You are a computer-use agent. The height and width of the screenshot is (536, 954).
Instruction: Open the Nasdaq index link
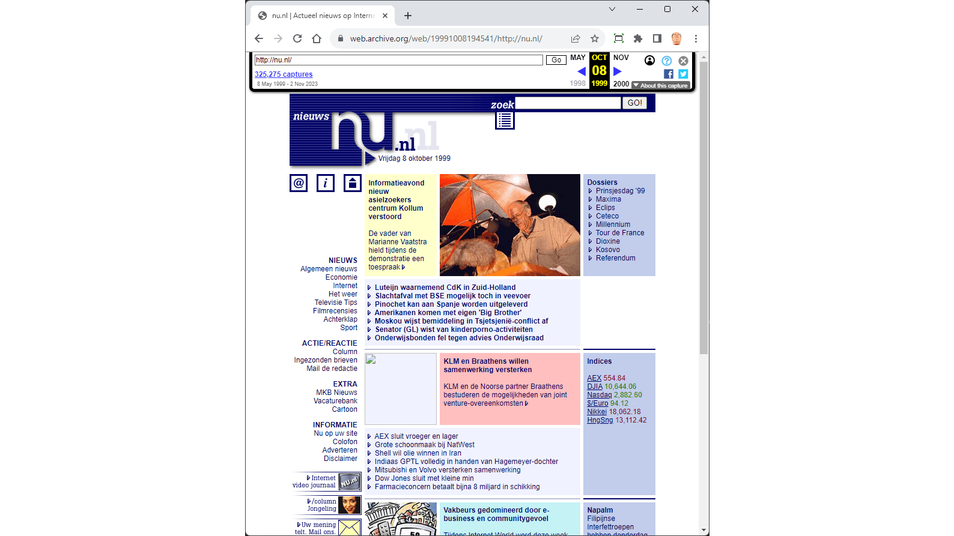click(x=600, y=395)
